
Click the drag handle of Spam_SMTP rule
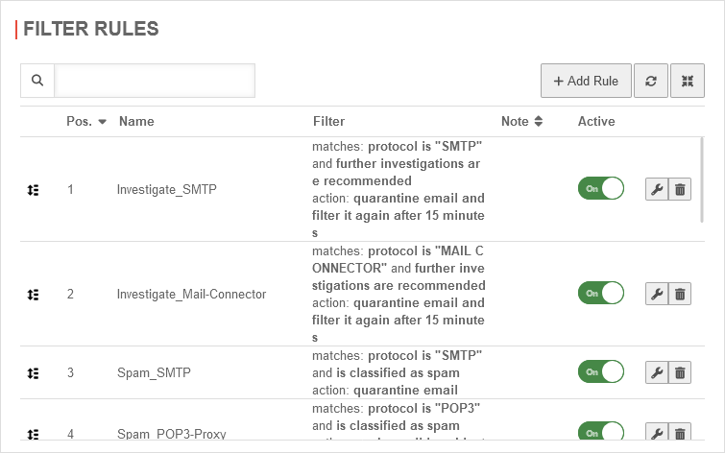click(x=34, y=372)
